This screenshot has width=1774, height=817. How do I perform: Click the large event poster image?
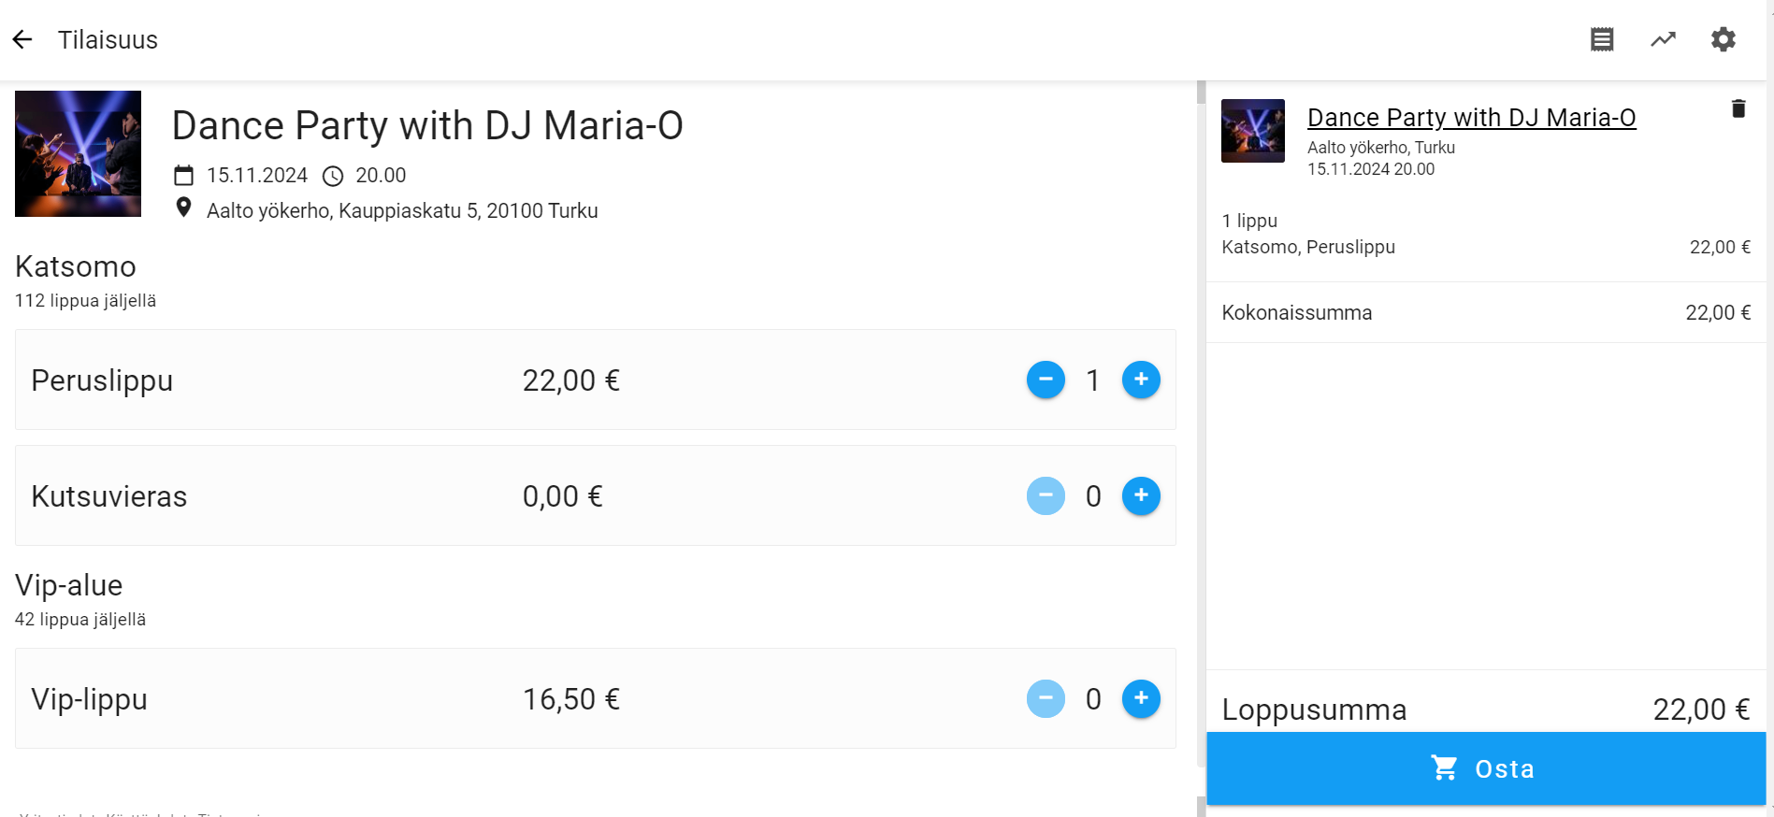coord(78,153)
